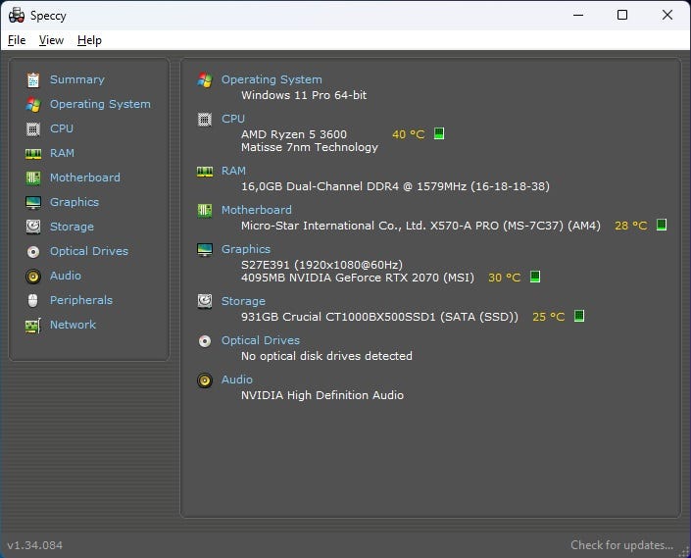Select Network in the sidebar list
This screenshot has width=691, height=558.
[73, 325]
